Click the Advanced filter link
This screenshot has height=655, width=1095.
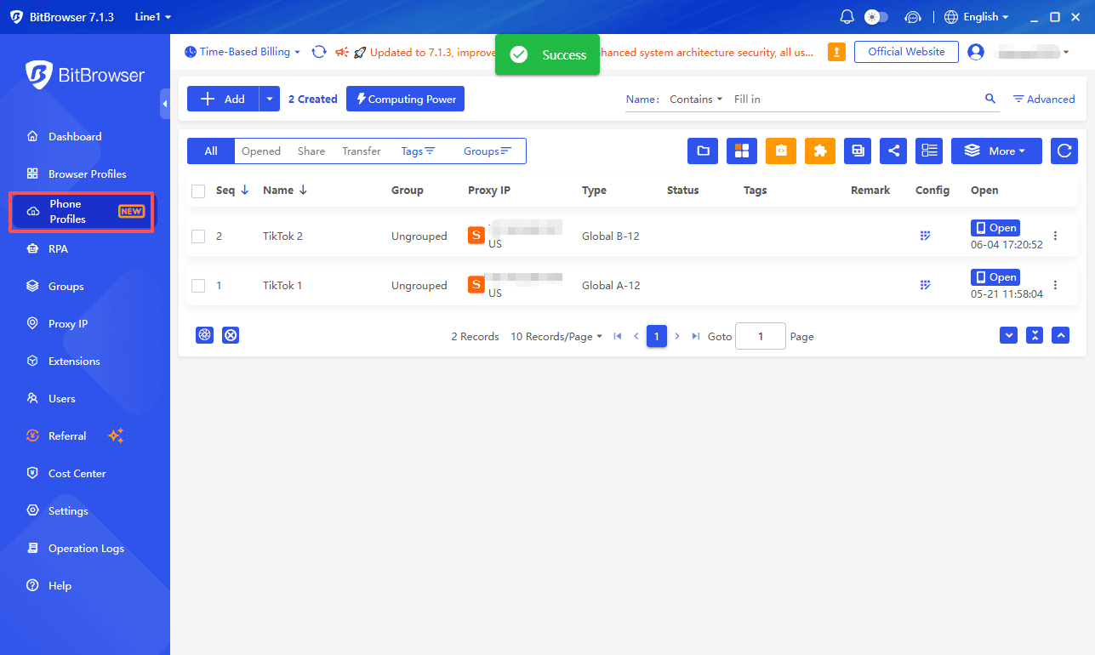1044,99
